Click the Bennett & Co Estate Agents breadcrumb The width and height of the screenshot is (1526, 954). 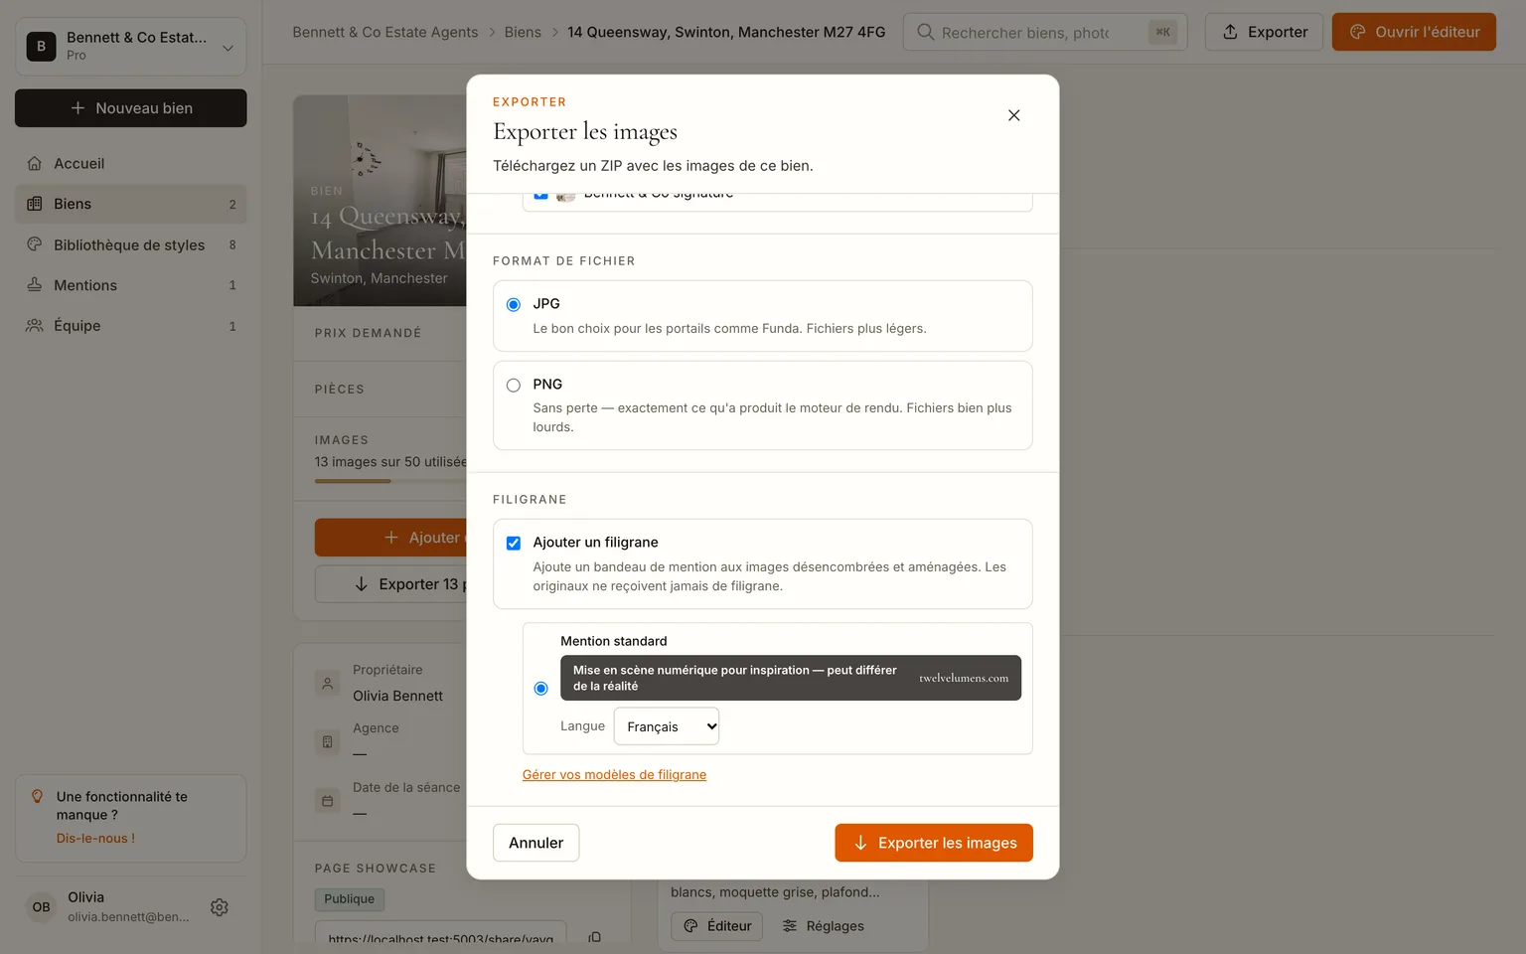click(385, 32)
